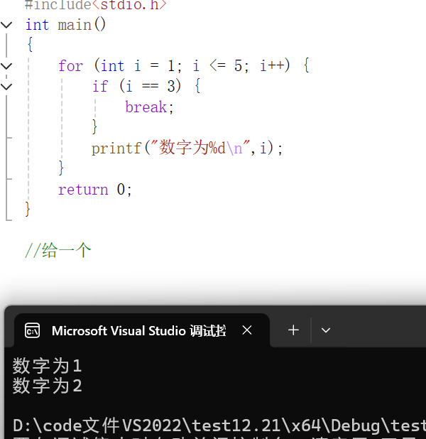Click the terminal icon on the console tab
This screenshot has height=439, width=426.
(x=32, y=330)
